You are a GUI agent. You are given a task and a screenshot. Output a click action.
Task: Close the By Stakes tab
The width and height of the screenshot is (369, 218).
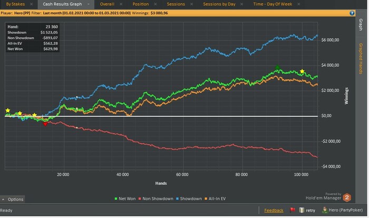tap(31, 4)
